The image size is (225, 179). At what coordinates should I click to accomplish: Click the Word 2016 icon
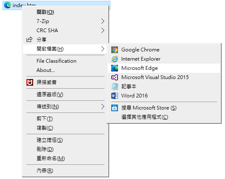[115, 96]
